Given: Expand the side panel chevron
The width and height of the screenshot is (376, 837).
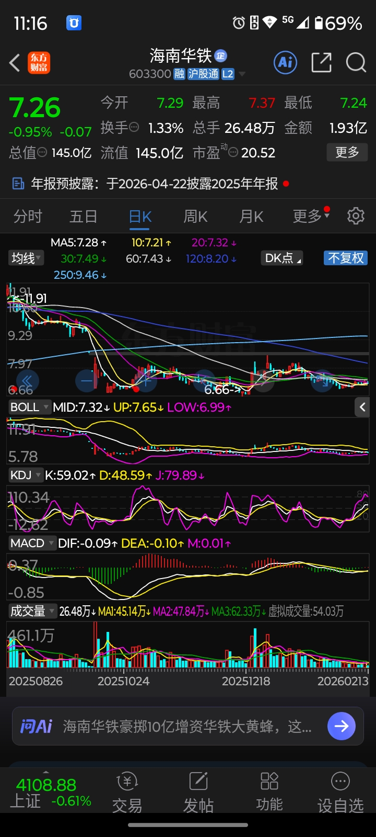Looking at the screenshot, I should [x=362, y=407].
